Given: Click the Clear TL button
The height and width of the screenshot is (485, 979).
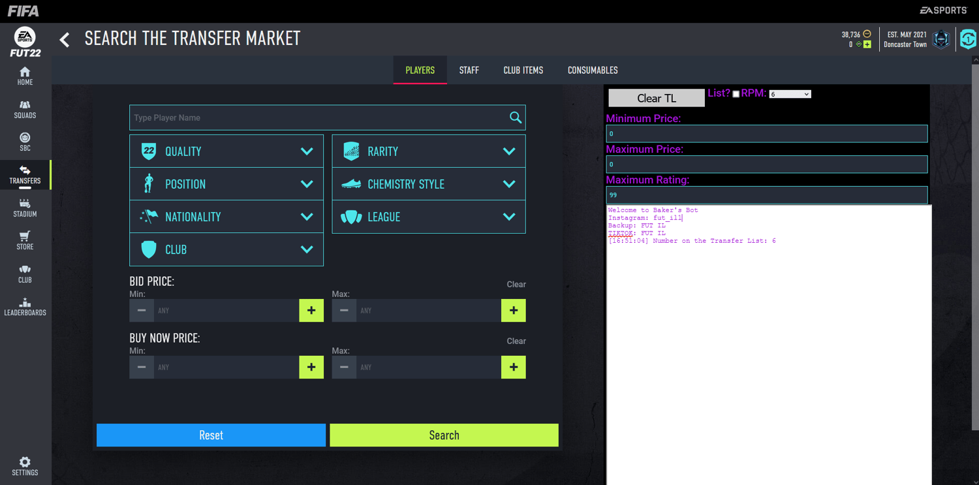Looking at the screenshot, I should click(x=657, y=98).
